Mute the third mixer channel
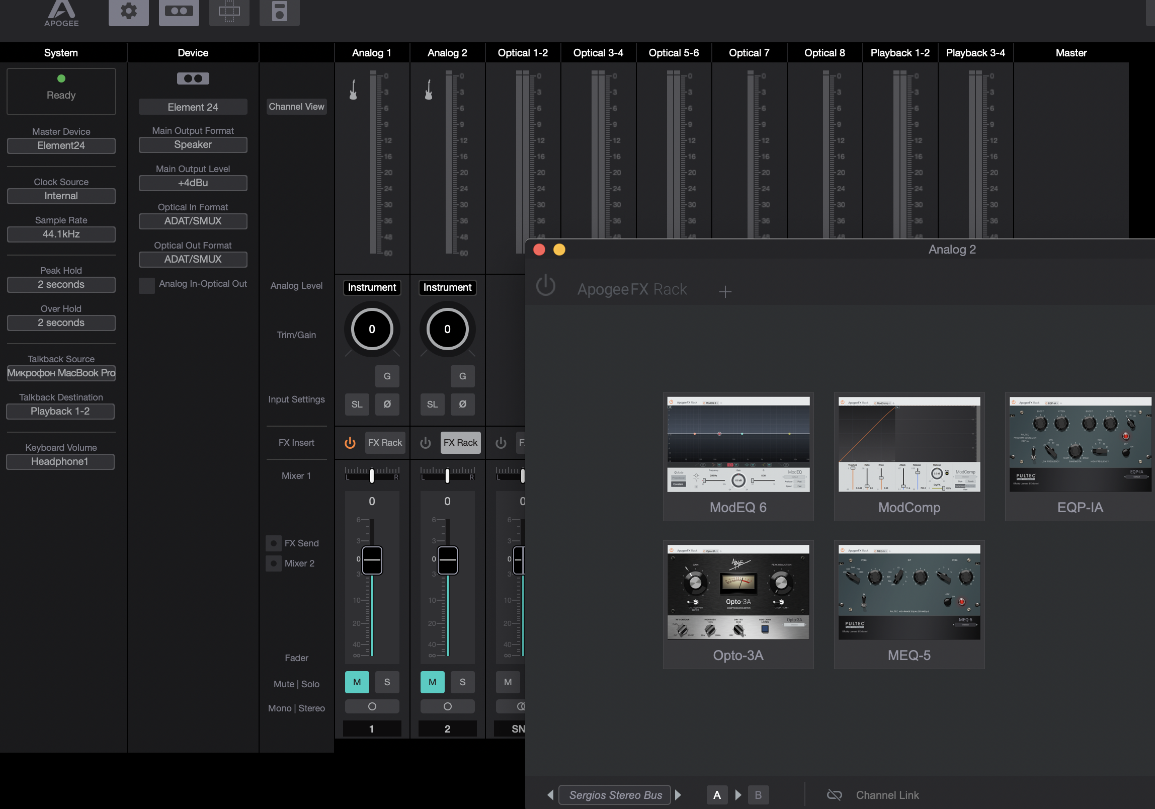1155x809 pixels. (508, 682)
